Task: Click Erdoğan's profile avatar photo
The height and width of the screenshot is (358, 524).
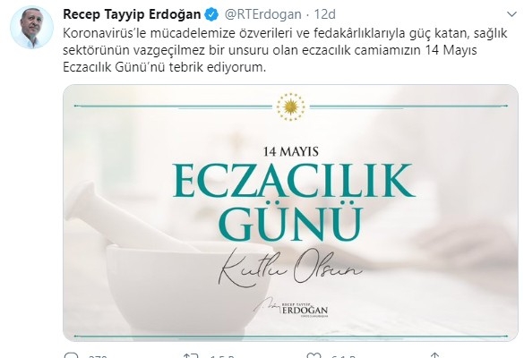Action: click(31, 28)
